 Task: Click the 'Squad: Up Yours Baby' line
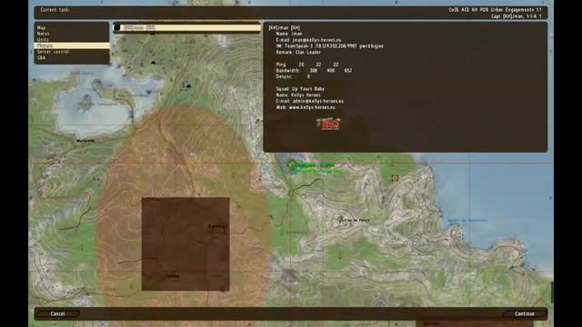tap(300, 89)
